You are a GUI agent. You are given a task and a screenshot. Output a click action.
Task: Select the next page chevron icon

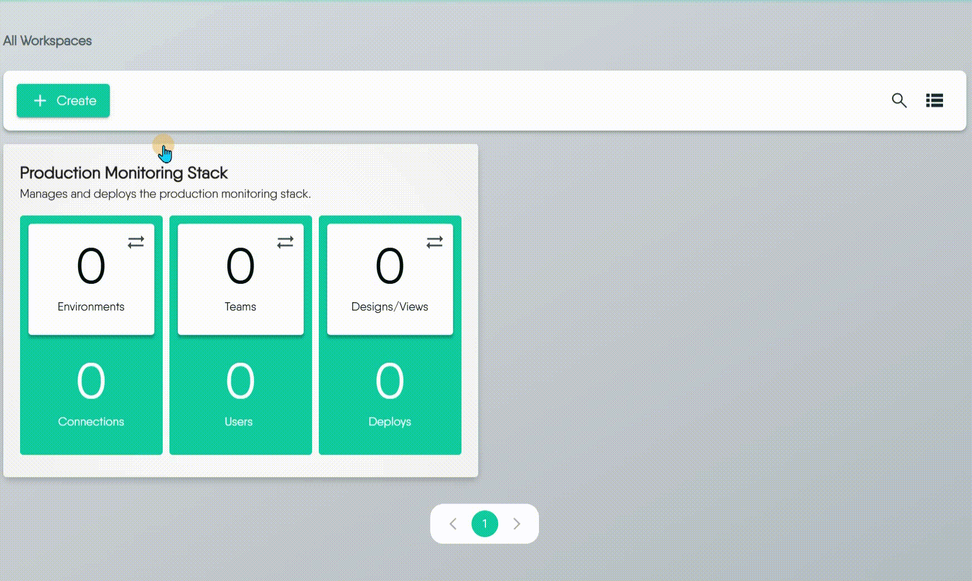click(x=517, y=524)
